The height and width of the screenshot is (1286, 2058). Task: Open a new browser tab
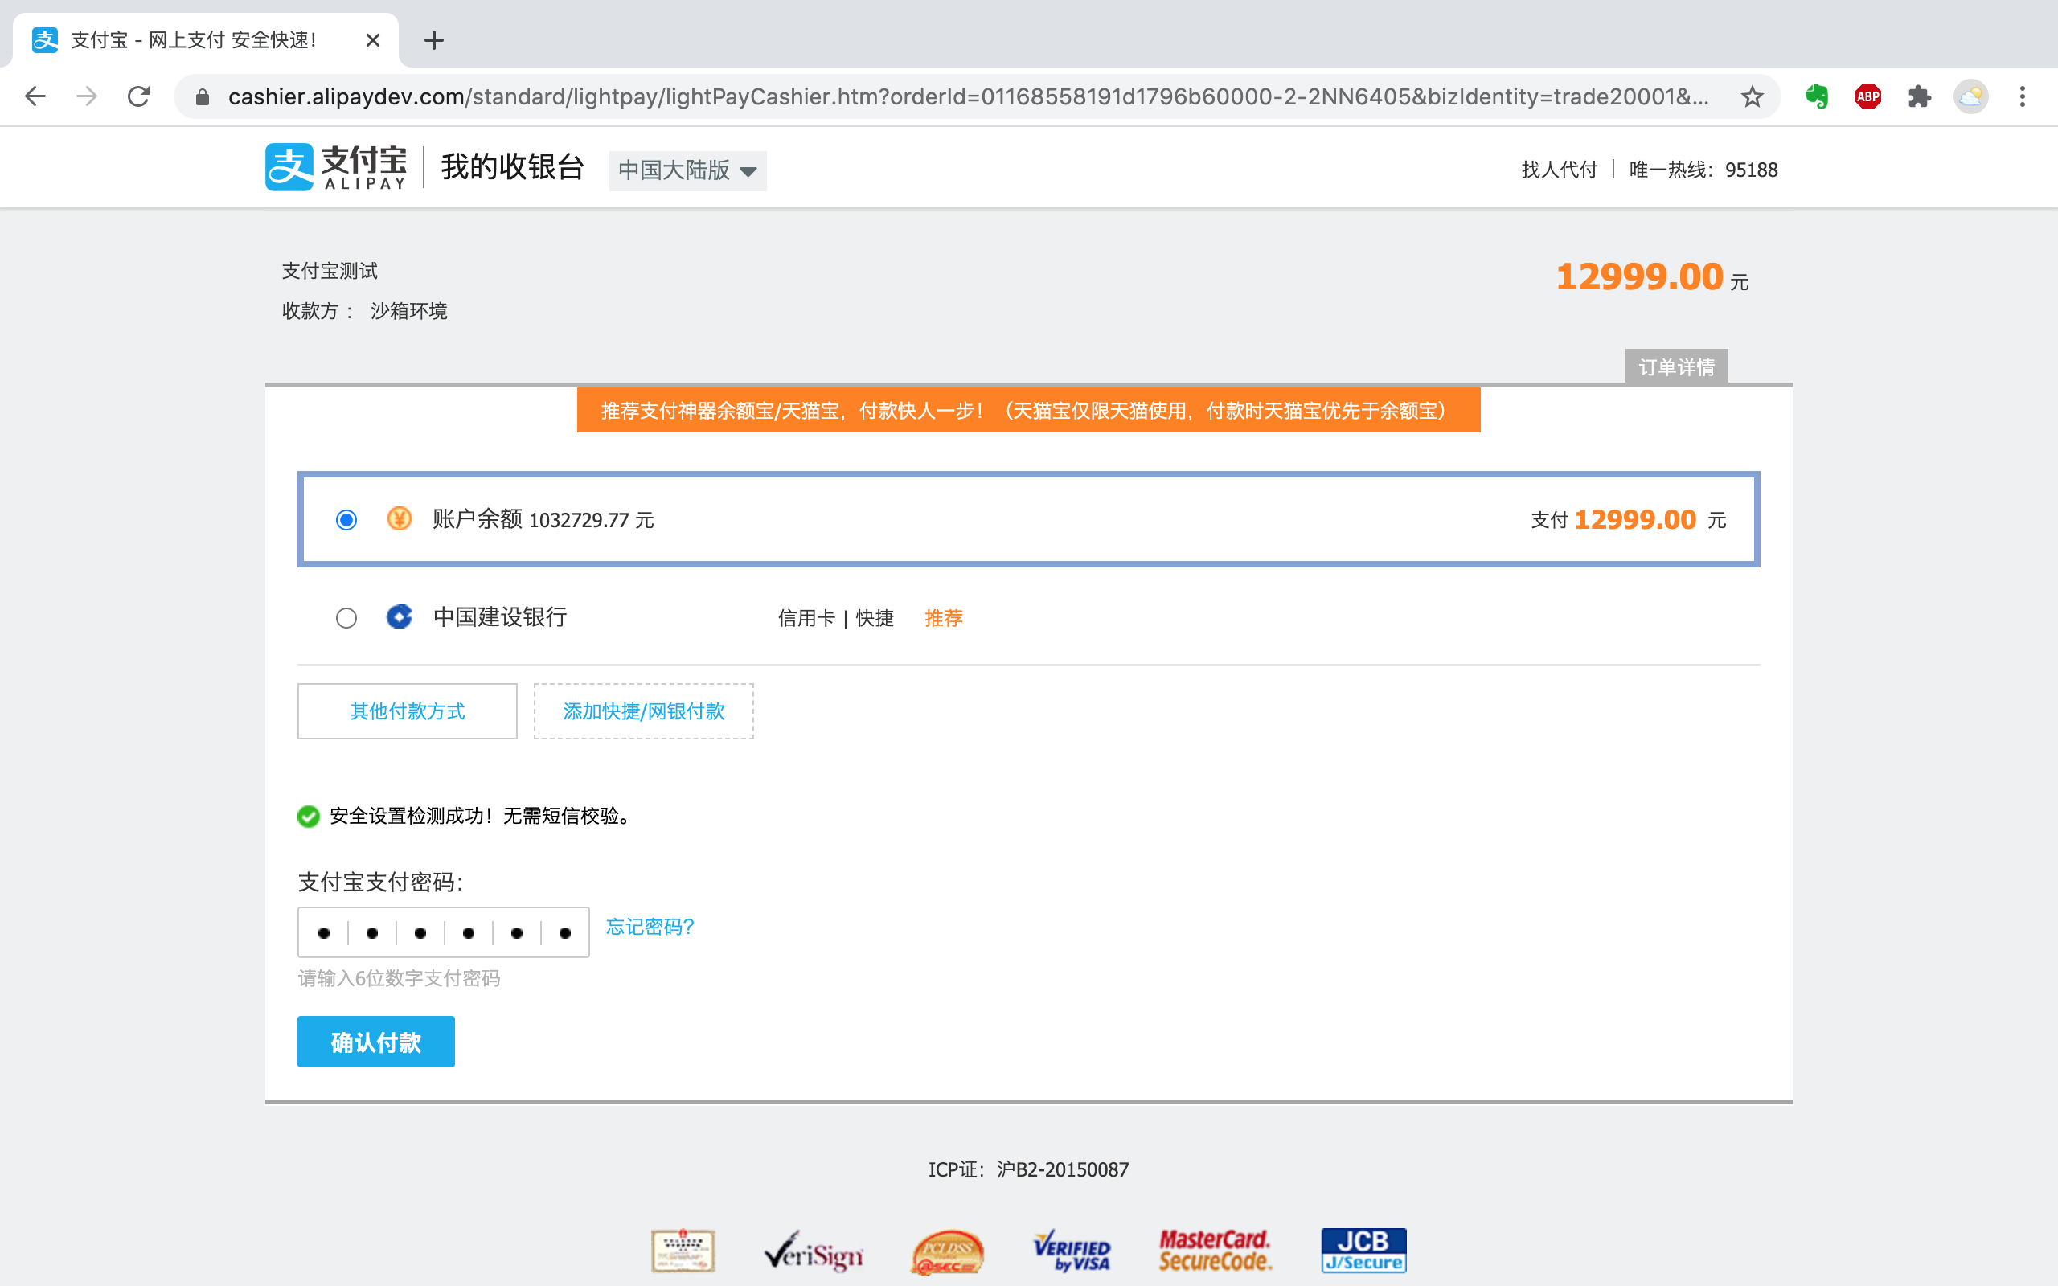434,40
